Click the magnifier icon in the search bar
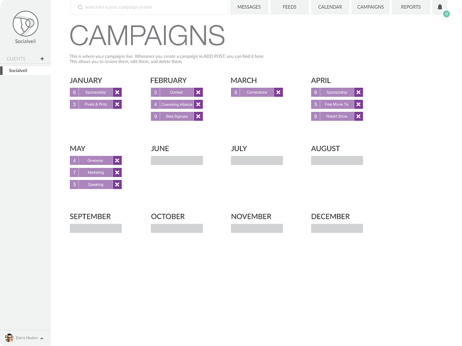The image size is (462, 346). (79, 7)
